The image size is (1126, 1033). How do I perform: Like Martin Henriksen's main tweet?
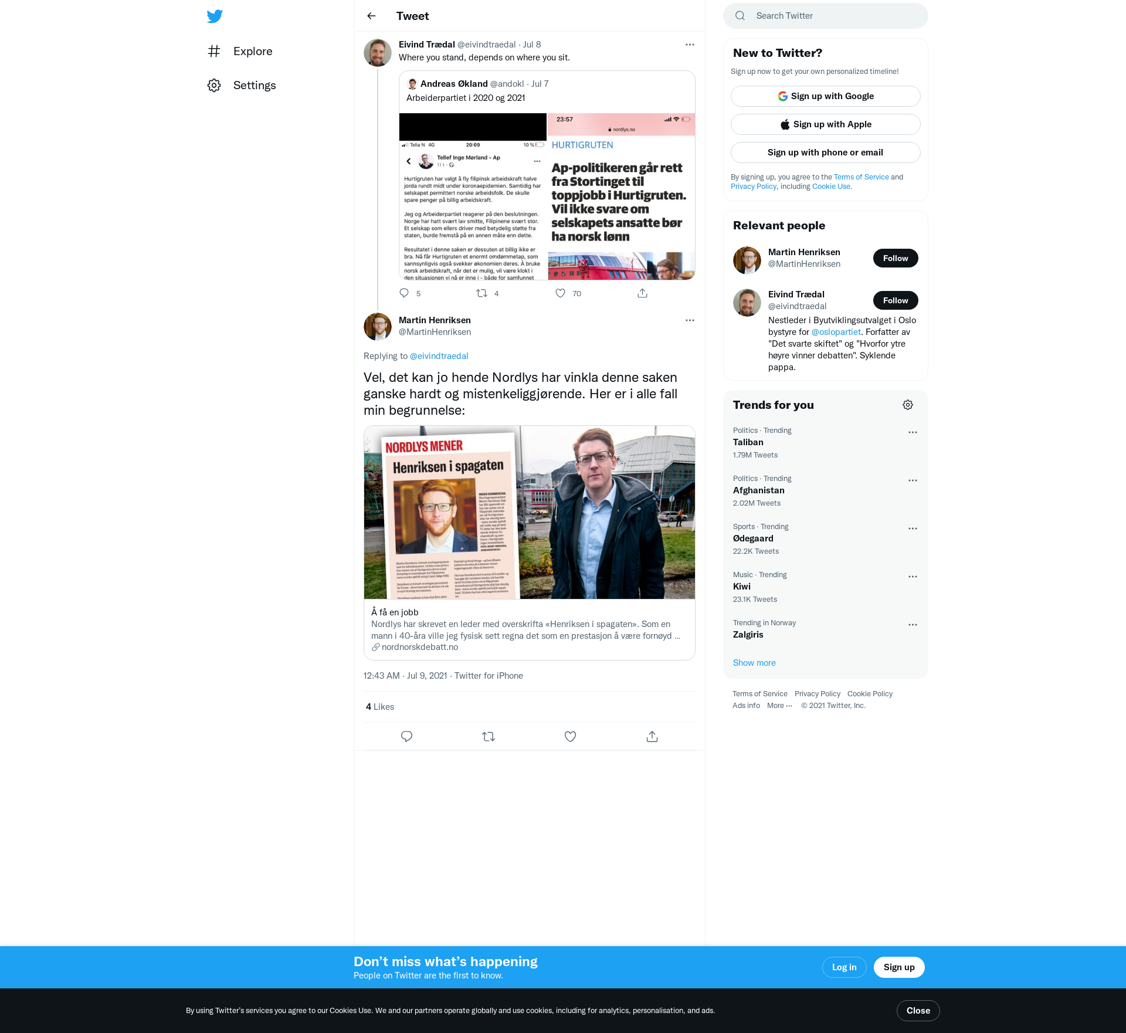click(570, 736)
